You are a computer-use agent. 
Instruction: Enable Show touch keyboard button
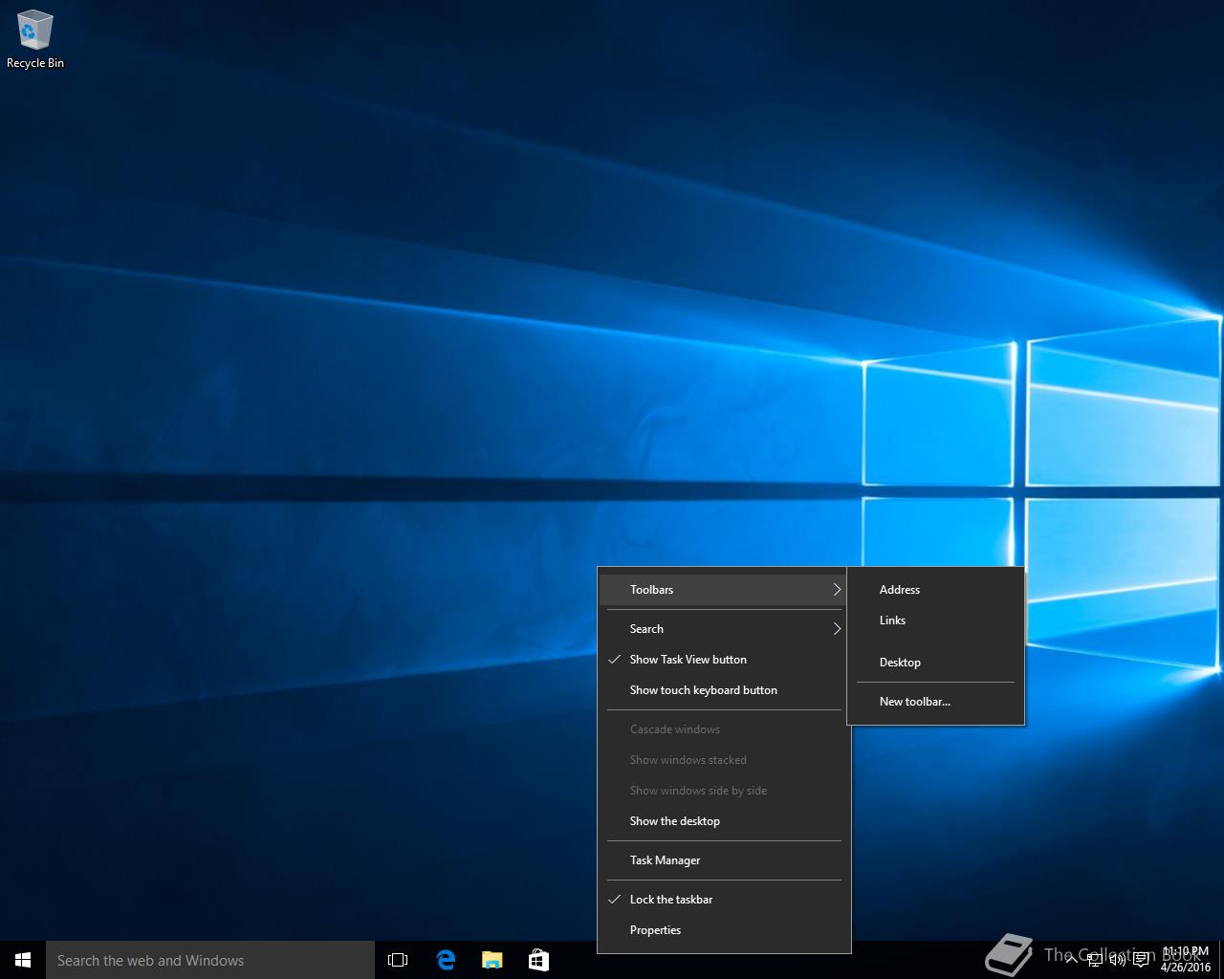[703, 690]
